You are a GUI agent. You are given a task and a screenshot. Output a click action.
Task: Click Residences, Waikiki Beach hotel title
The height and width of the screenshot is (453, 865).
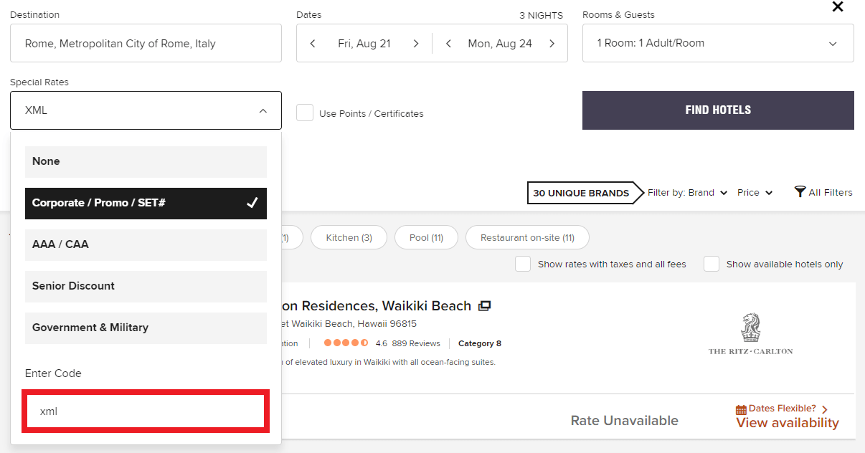[x=377, y=306]
